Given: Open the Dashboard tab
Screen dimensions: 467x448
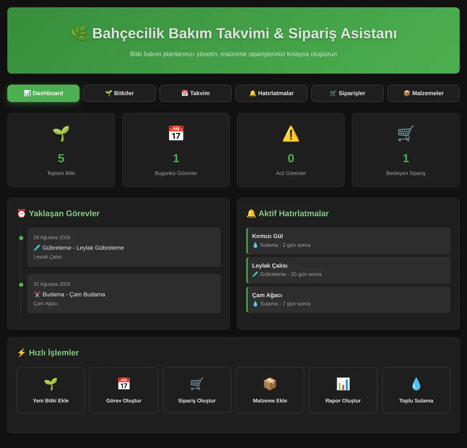Looking at the screenshot, I should point(43,93).
